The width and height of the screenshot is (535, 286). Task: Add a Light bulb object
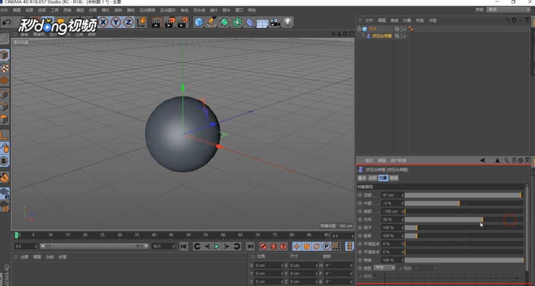[288, 23]
